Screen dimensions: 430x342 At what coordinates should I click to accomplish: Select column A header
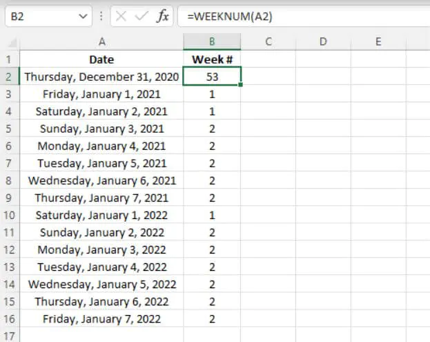pyautogui.click(x=101, y=42)
